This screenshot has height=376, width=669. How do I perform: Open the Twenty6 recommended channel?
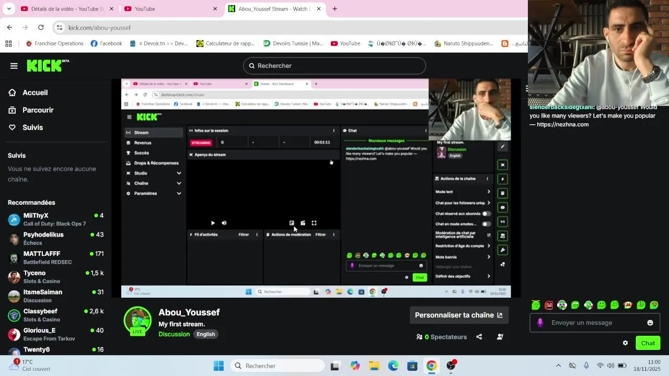(55, 350)
